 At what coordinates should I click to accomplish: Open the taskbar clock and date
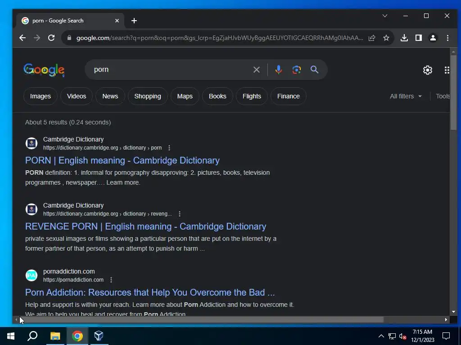(422, 336)
